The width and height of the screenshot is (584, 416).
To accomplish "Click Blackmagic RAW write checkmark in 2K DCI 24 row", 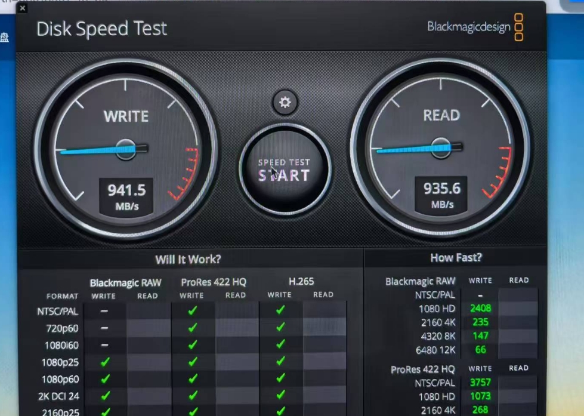I will click(x=106, y=396).
